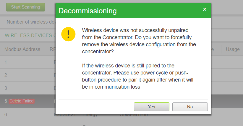Click the Delete Failed red badge
This screenshot has height=126, width=243.
[x=22, y=101]
